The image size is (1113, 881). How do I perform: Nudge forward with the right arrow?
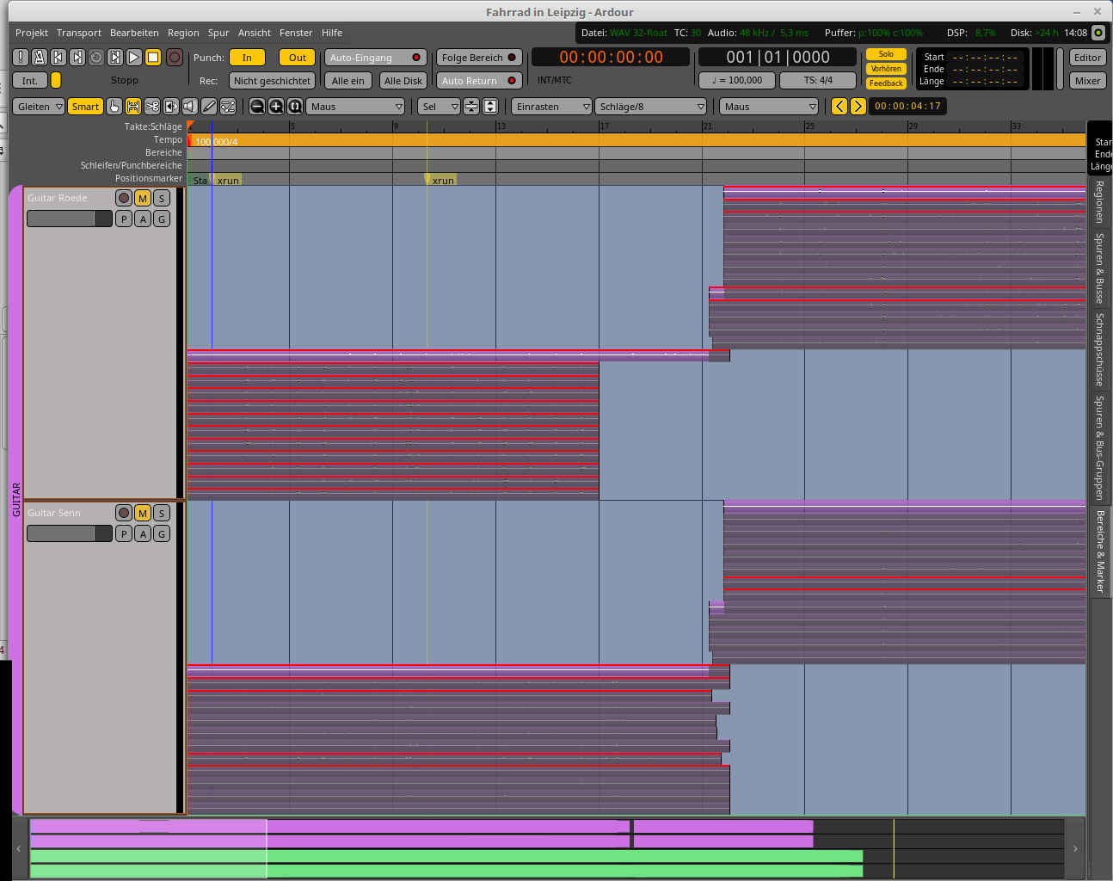point(858,107)
